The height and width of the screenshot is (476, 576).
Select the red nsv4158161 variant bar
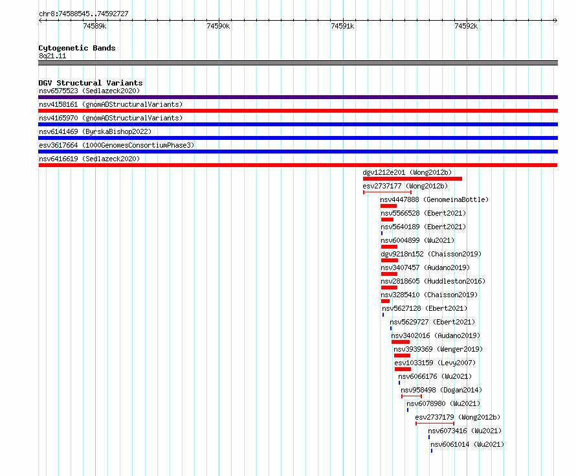coord(298,111)
